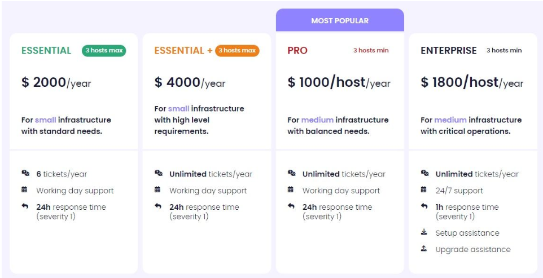Click the $ 1800/host/year price

pyautogui.click(x=472, y=83)
